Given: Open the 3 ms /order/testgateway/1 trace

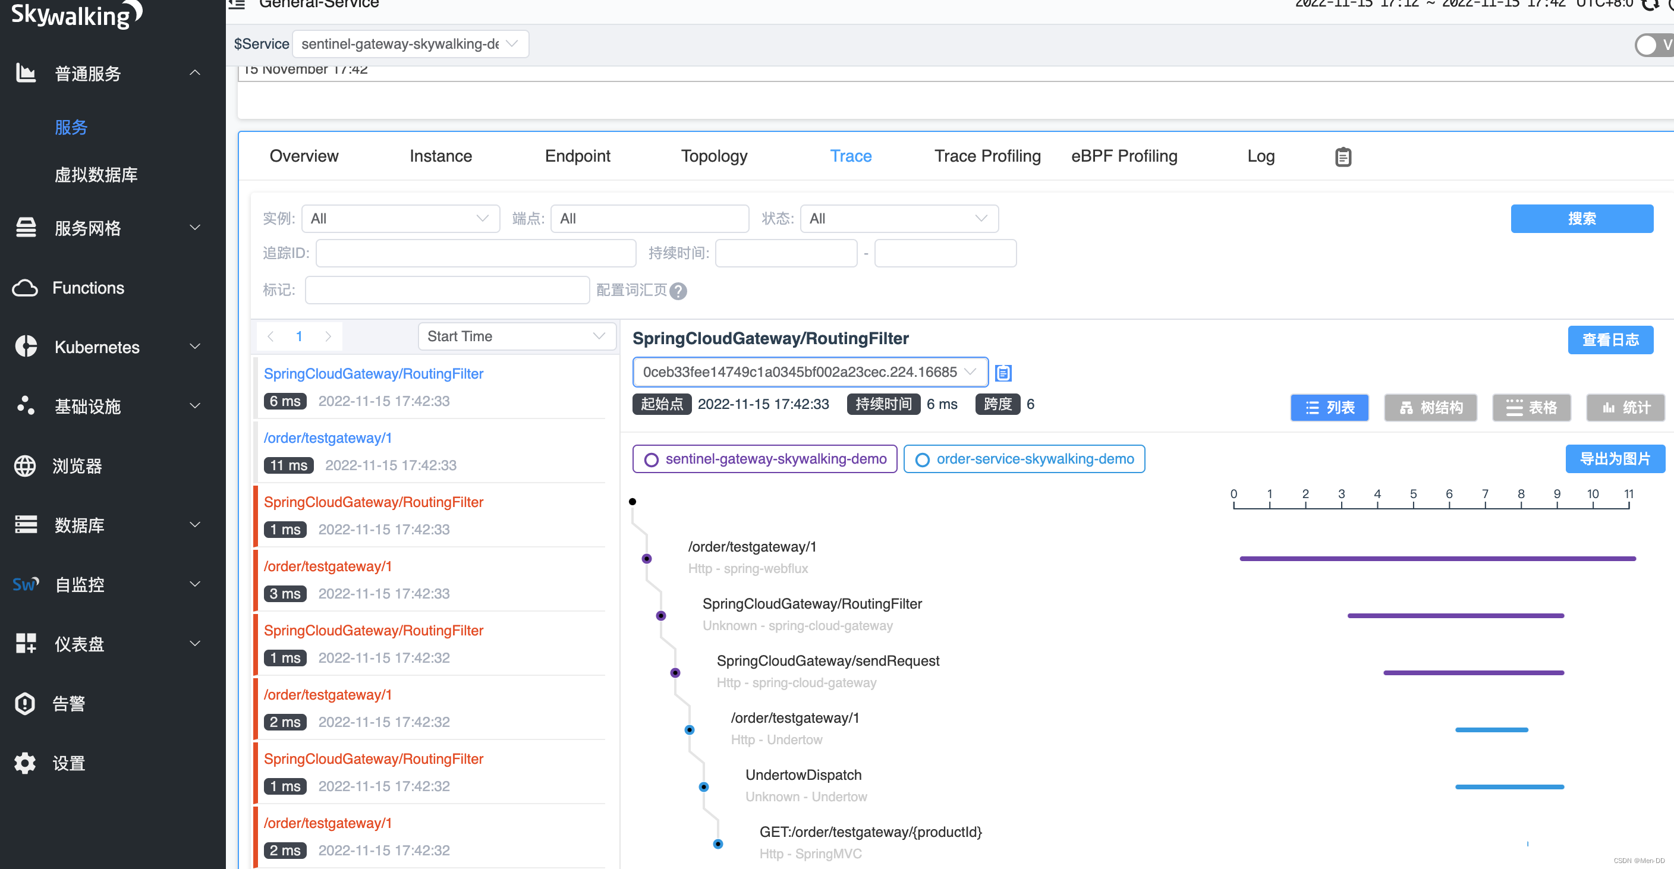Looking at the screenshot, I should pos(429,580).
